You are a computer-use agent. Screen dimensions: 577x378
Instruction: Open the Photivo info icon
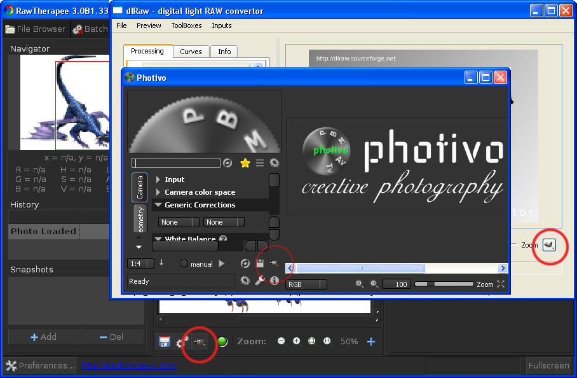click(x=274, y=281)
